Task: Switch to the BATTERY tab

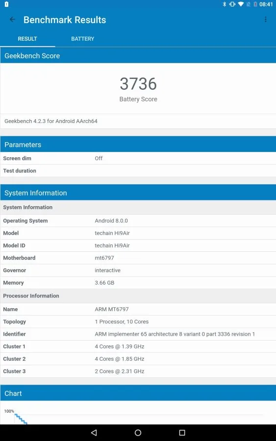Action: pyautogui.click(x=82, y=39)
